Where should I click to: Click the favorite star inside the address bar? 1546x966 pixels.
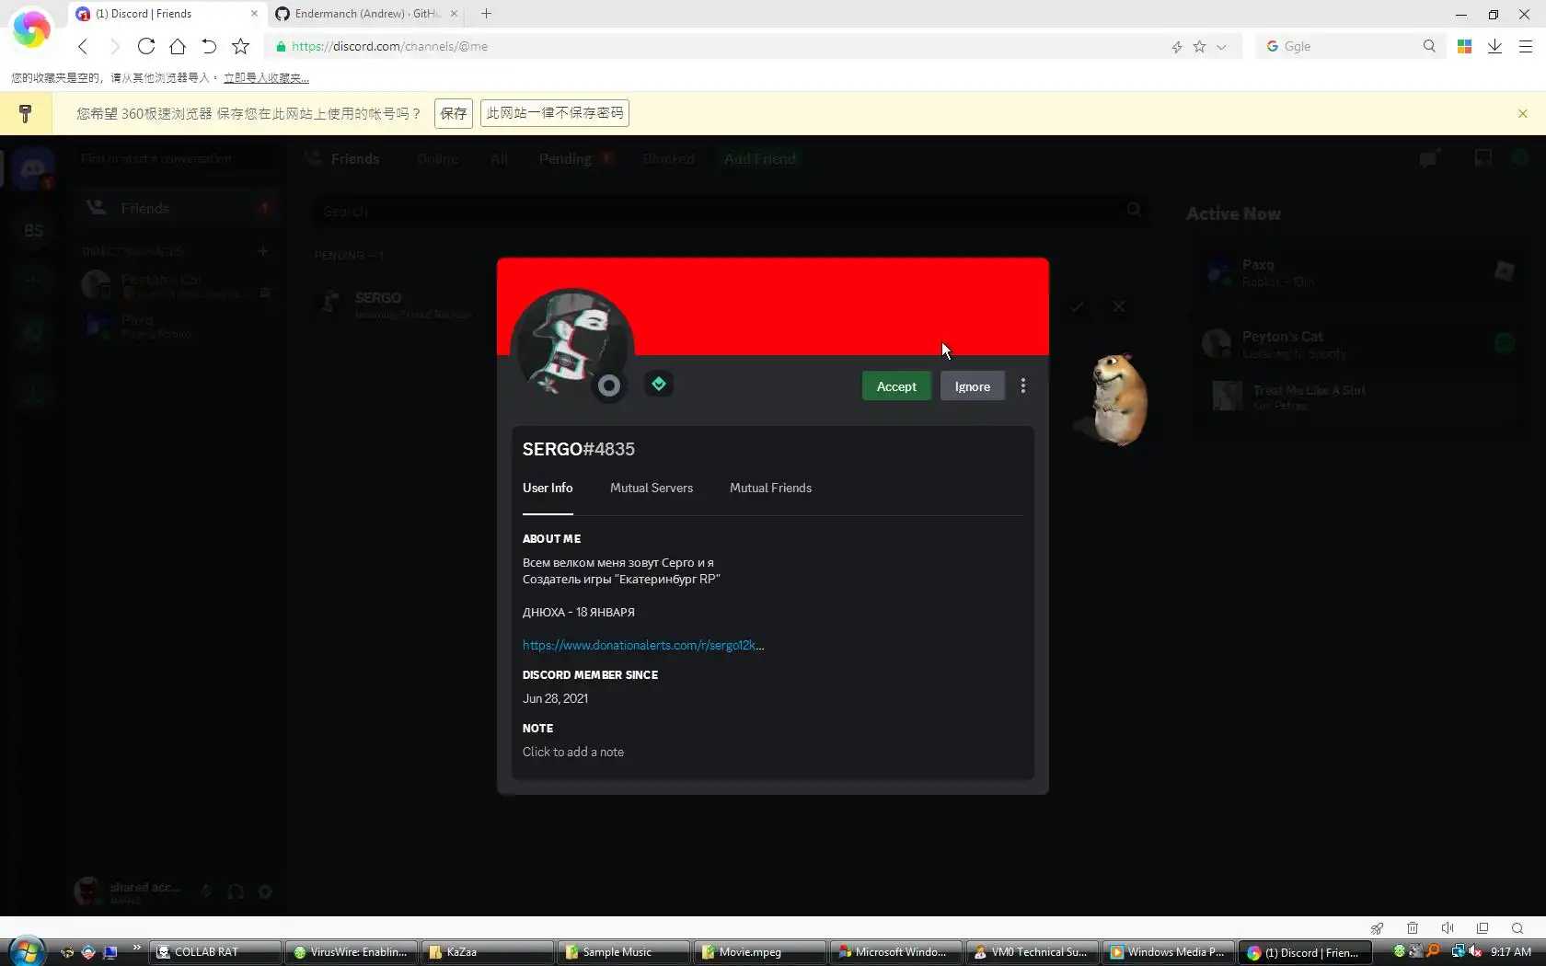click(1199, 46)
